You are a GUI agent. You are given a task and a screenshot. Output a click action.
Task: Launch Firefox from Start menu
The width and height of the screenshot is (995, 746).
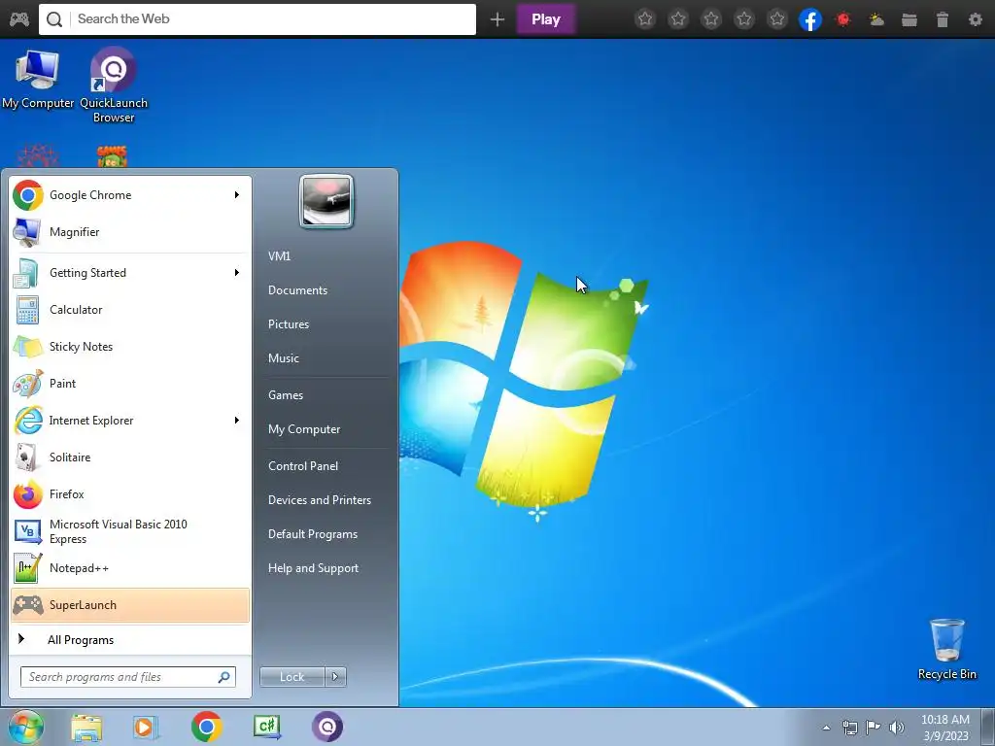point(130,494)
